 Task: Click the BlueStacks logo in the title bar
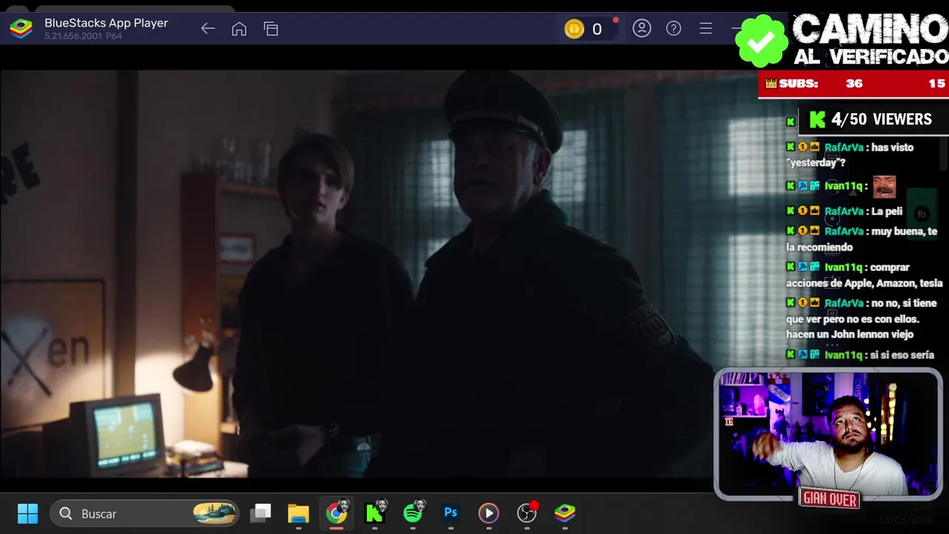pos(21,28)
